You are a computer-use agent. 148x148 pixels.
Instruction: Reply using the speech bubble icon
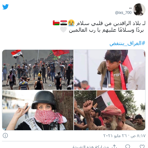coord(128,146)
